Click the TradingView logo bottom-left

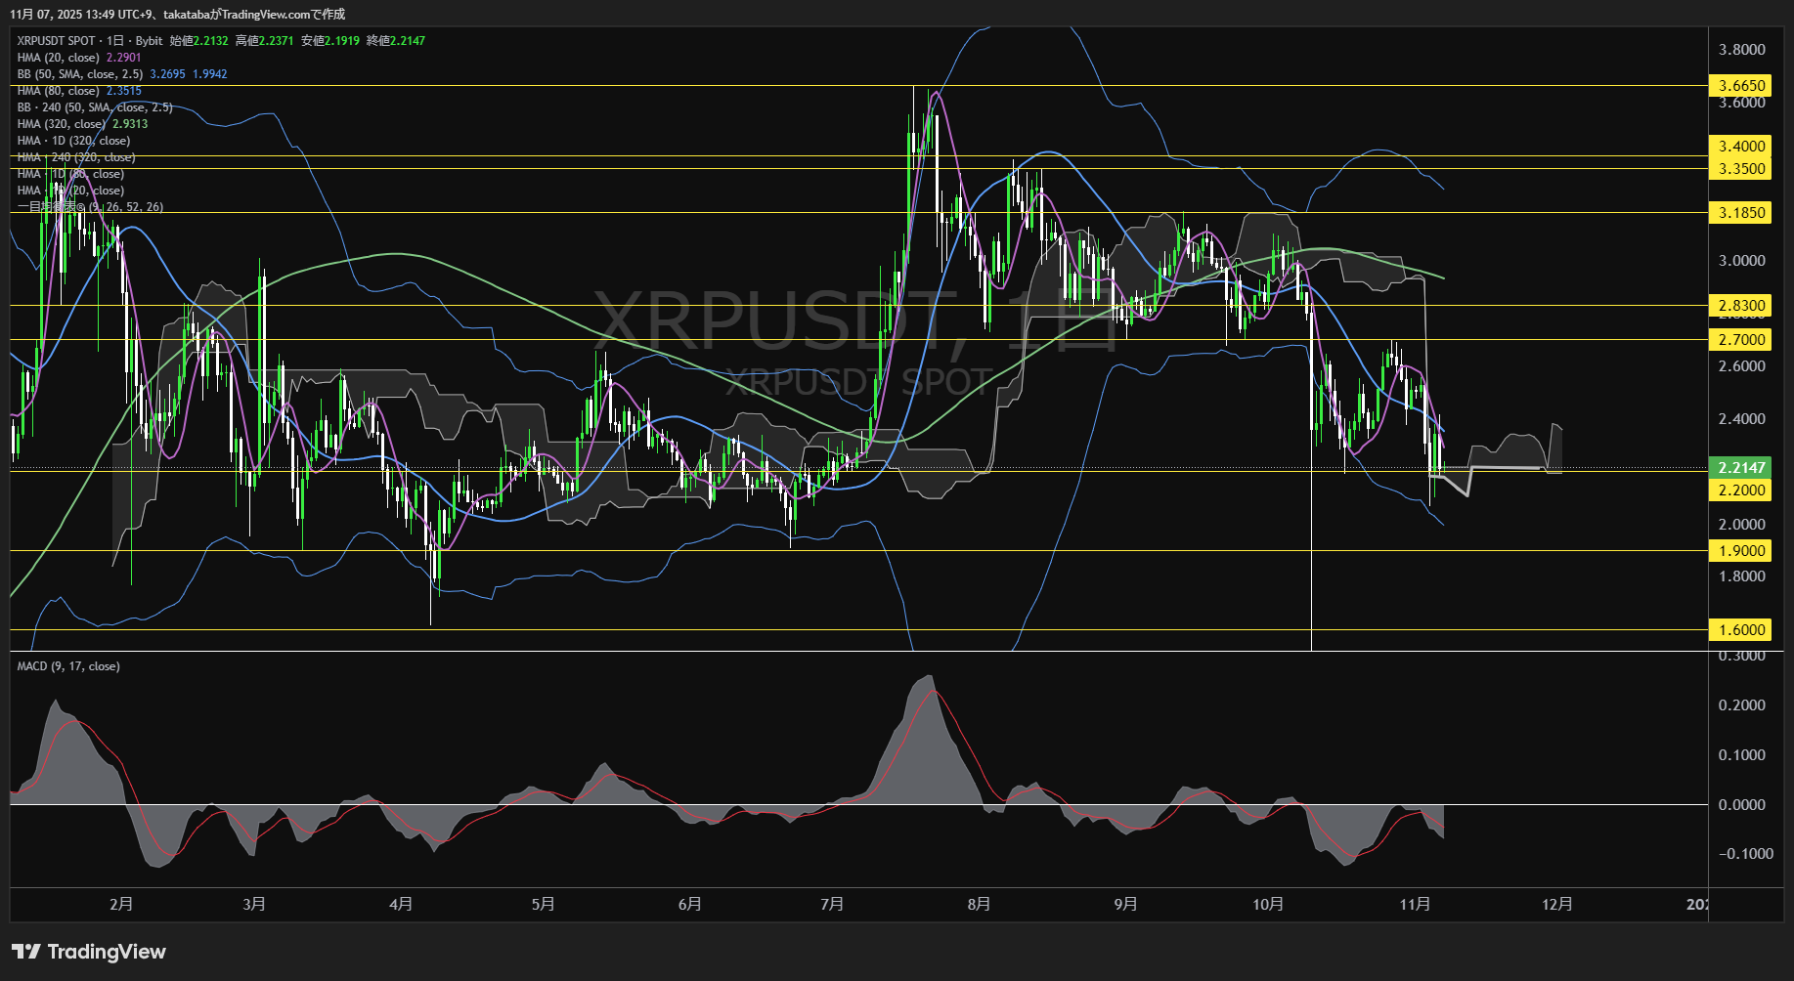[x=88, y=951]
